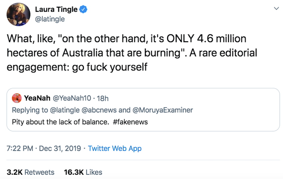Open Laura Tingle's profile name link
The image size is (283, 179).
(56, 10)
